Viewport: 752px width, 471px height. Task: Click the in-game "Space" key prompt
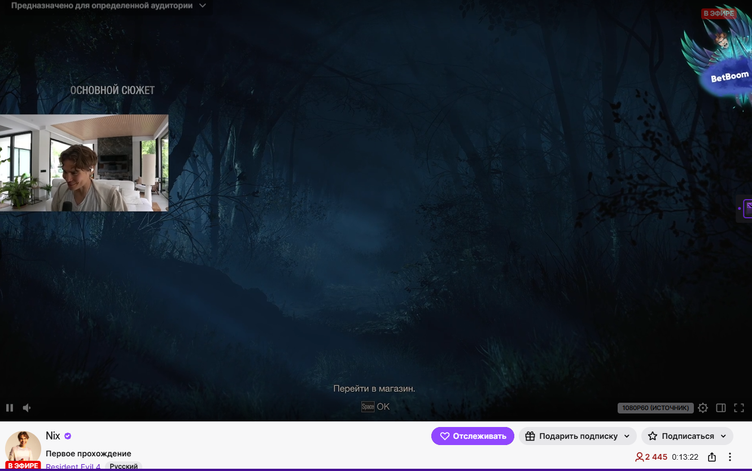coord(368,407)
